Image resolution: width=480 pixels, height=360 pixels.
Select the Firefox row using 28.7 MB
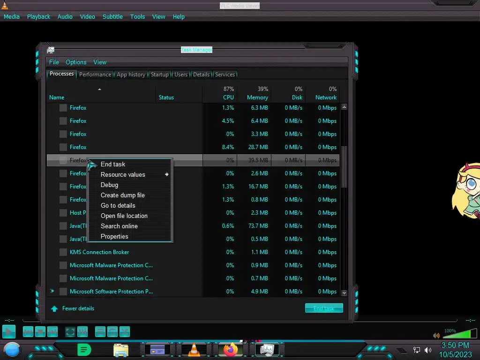pos(193,147)
